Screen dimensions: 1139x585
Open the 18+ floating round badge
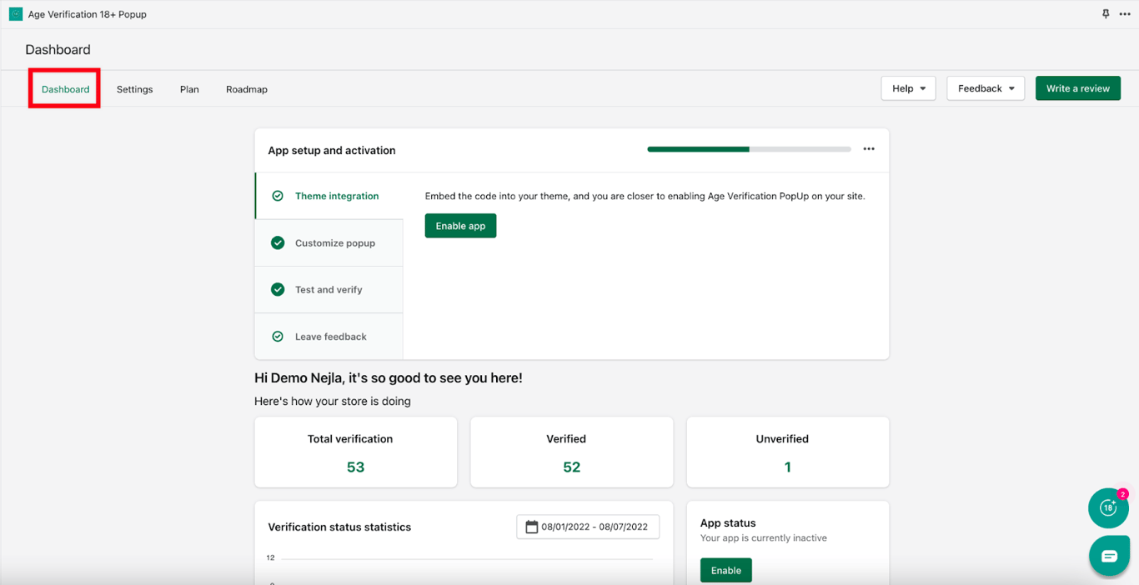tap(1108, 507)
